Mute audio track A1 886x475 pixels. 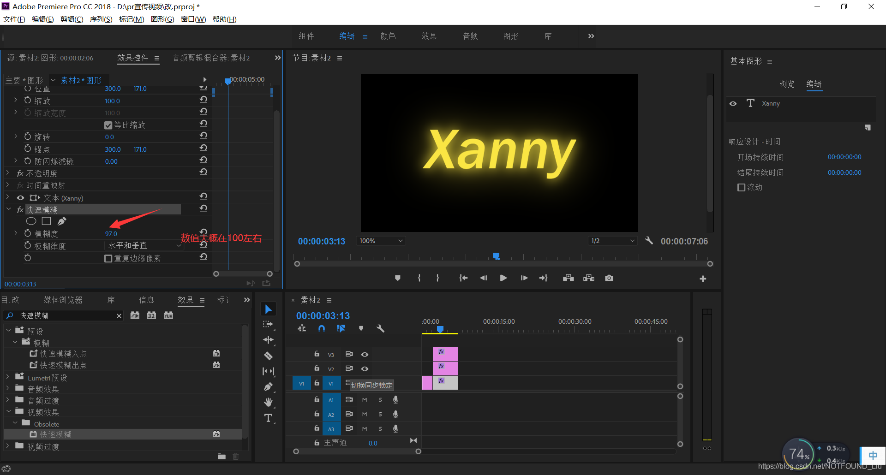coord(365,400)
